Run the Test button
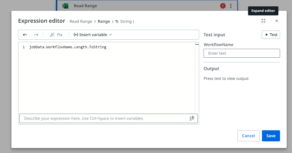The width and height of the screenshot is (292, 153). [271, 35]
